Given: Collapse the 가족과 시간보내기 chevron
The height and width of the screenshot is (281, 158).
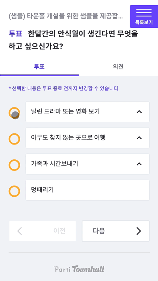Looking at the screenshot, I should pos(139,164).
